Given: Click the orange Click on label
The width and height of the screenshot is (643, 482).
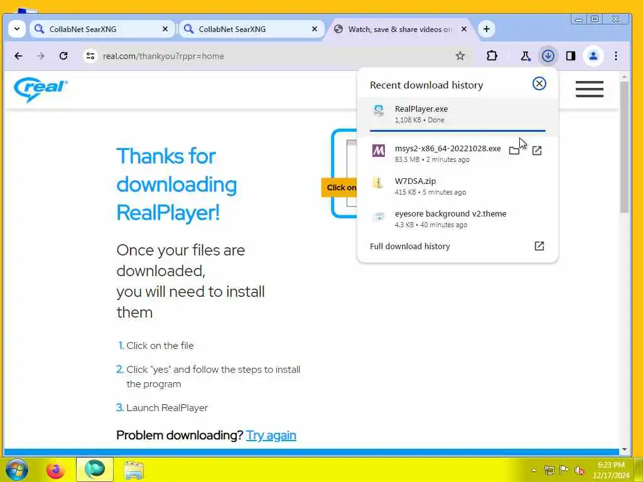Looking at the screenshot, I should click(340, 188).
